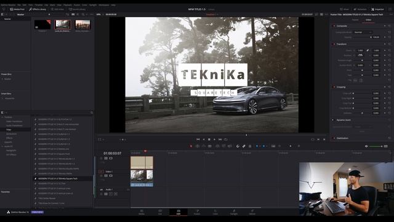Select the Blade Edit Mode tool

click(209, 146)
